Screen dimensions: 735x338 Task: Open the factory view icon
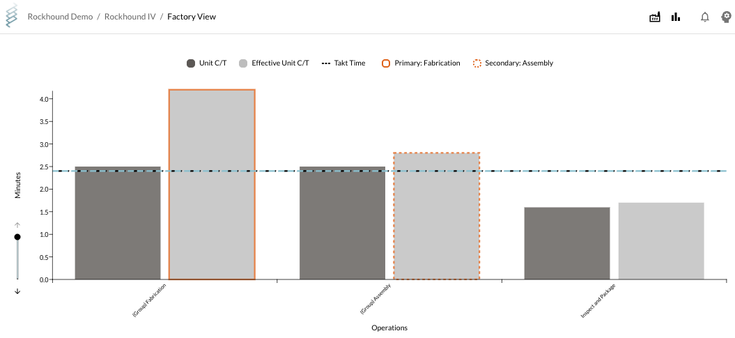(655, 17)
